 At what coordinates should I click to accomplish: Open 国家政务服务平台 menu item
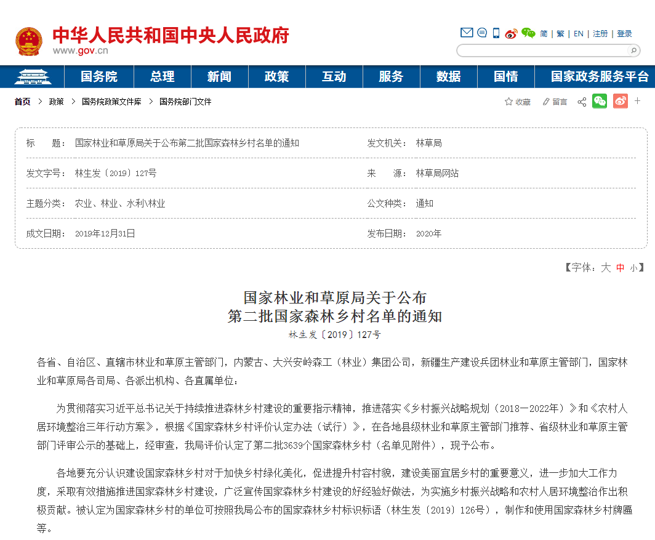(600, 76)
